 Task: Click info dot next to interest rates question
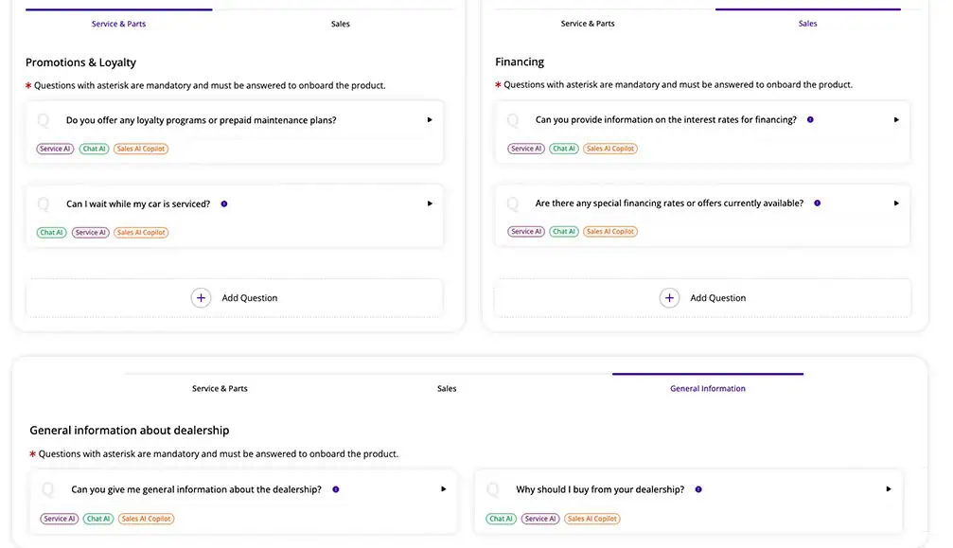(x=810, y=120)
